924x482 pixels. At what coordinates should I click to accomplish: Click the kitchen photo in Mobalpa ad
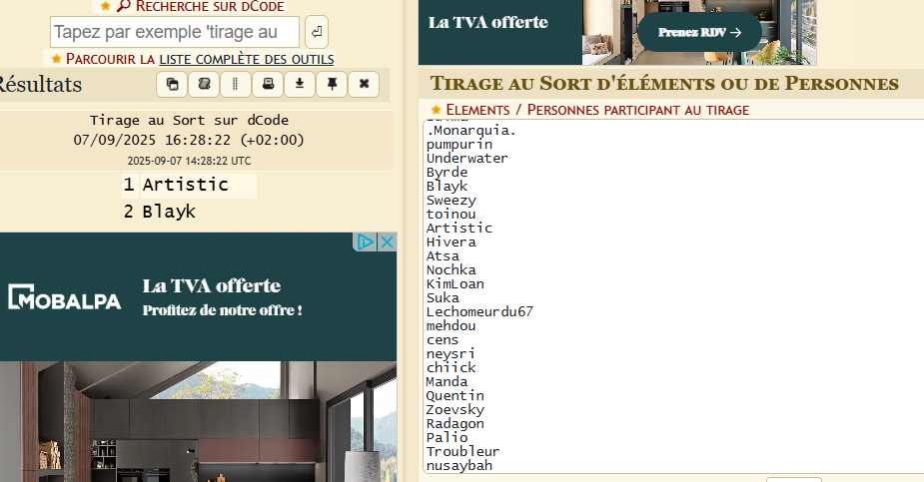pyautogui.click(x=198, y=421)
